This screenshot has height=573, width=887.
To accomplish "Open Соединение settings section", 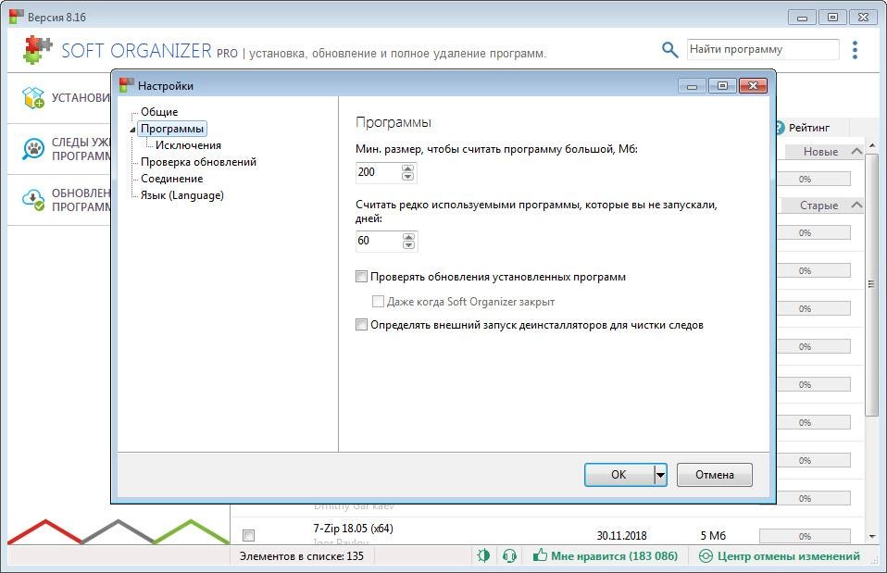I will [x=172, y=179].
